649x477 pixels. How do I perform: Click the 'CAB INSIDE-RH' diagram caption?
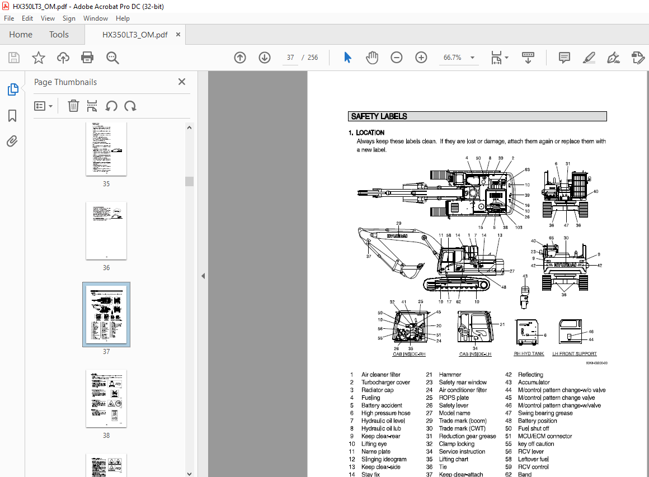click(x=409, y=354)
